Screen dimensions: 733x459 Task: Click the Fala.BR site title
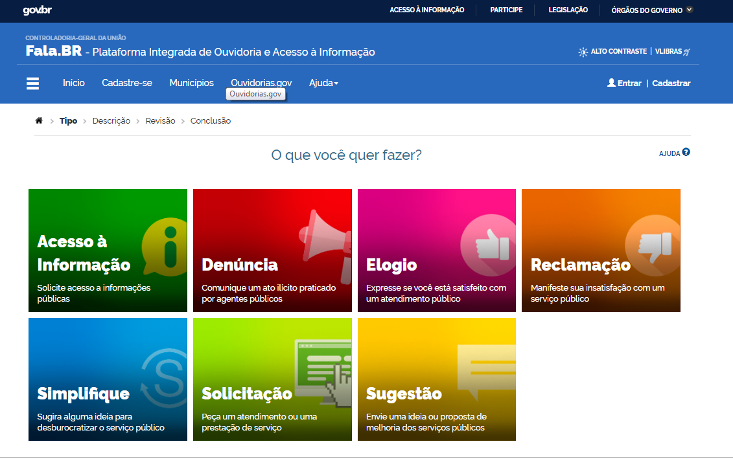pyautogui.click(x=54, y=51)
